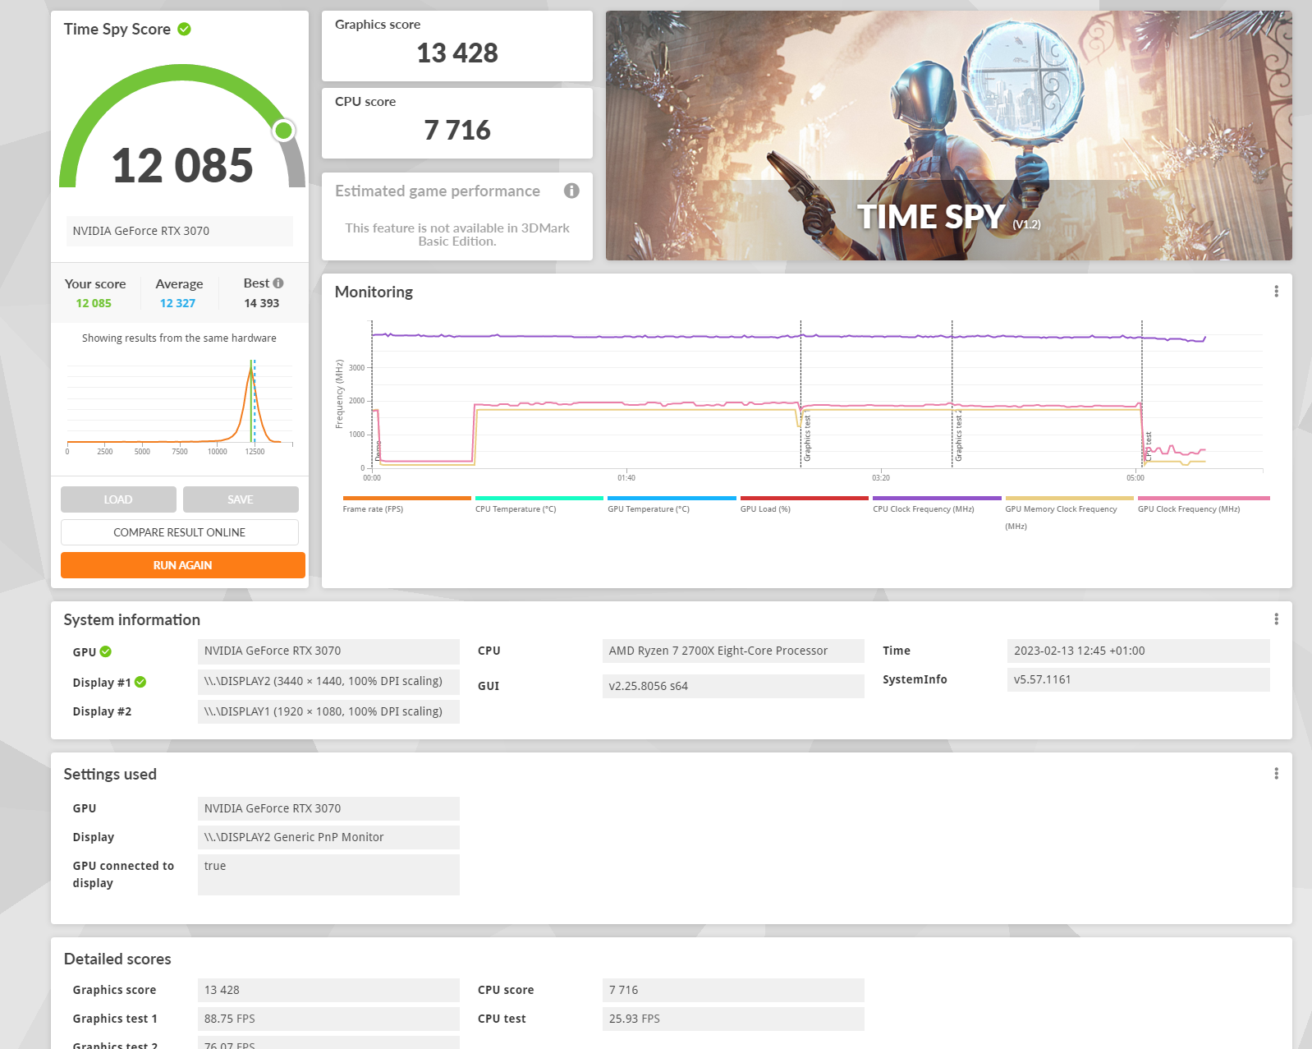
Task: Click the GPU connected to display value true
Action: pos(328,875)
